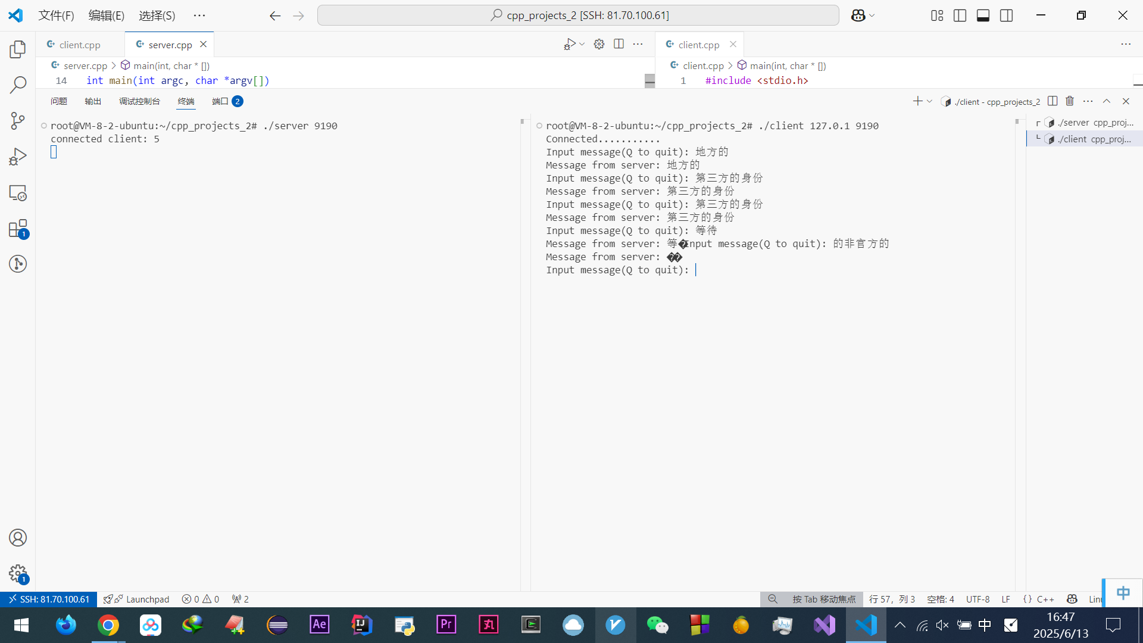Screen dimensions: 1143x643
Task: Kill the active terminal with trash icon
Action: click(x=1070, y=101)
